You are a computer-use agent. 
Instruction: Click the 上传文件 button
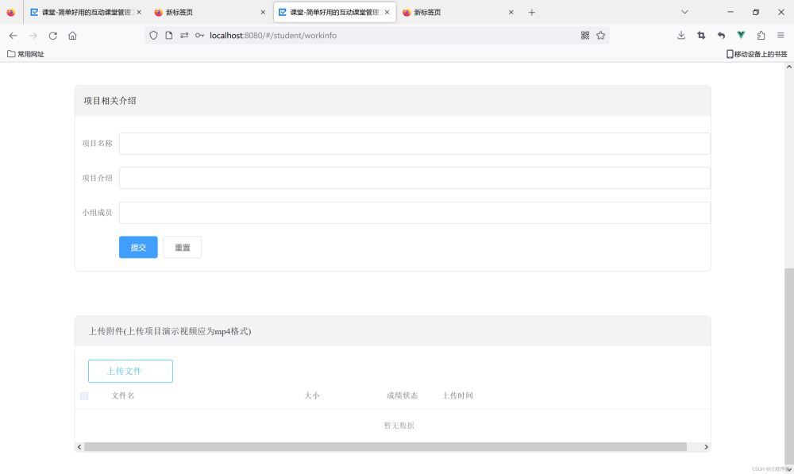[x=130, y=371]
